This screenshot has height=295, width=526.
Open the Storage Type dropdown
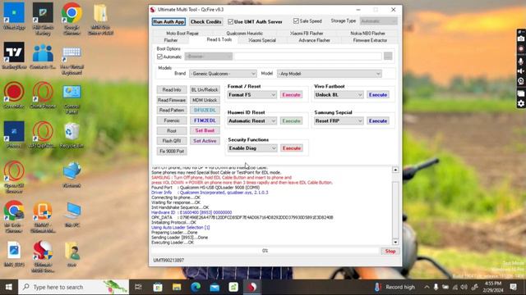click(379, 21)
